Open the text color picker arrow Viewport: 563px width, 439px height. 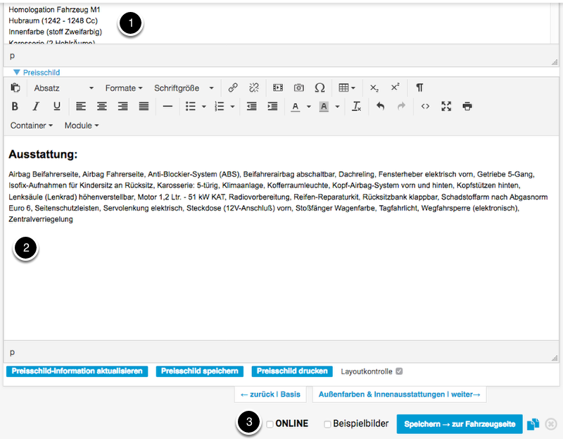pyautogui.click(x=308, y=107)
